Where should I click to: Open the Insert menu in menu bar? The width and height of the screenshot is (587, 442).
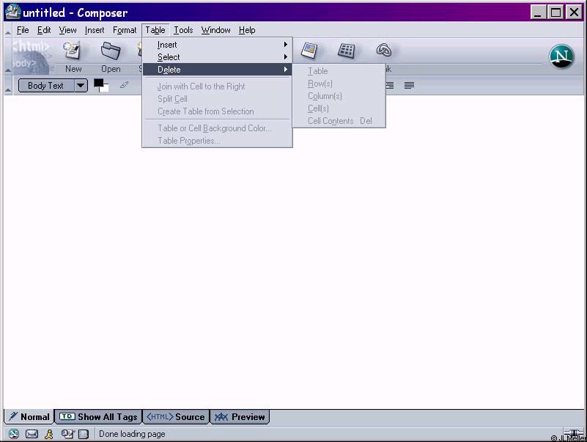(x=95, y=30)
